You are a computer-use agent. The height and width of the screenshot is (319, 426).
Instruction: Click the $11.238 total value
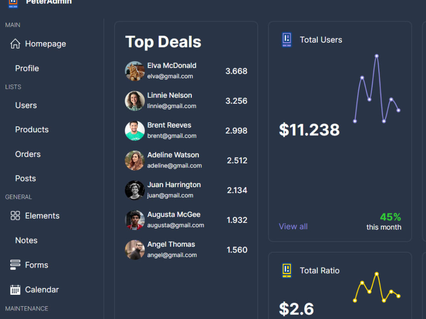[x=309, y=130]
